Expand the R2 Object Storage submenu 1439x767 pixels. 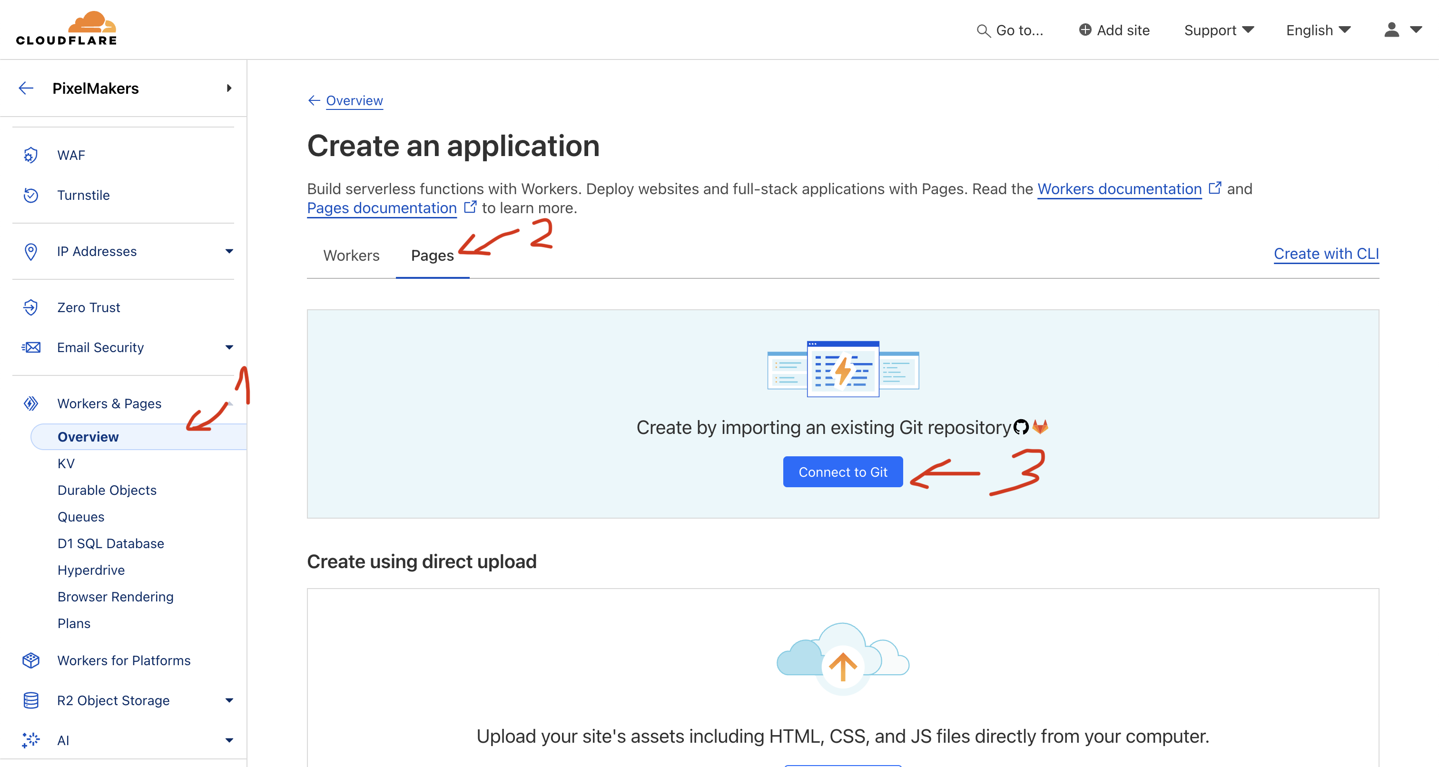click(x=229, y=700)
